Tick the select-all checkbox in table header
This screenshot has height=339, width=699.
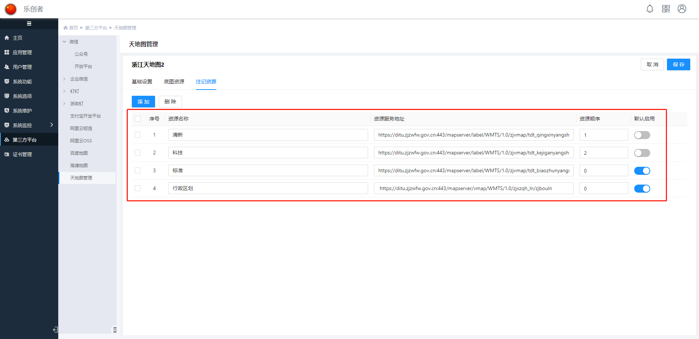click(138, 119)
